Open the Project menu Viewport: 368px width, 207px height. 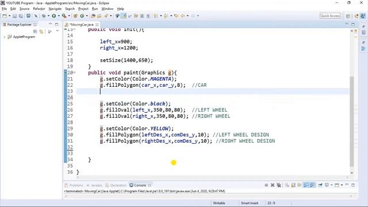(x=83, y=9)
